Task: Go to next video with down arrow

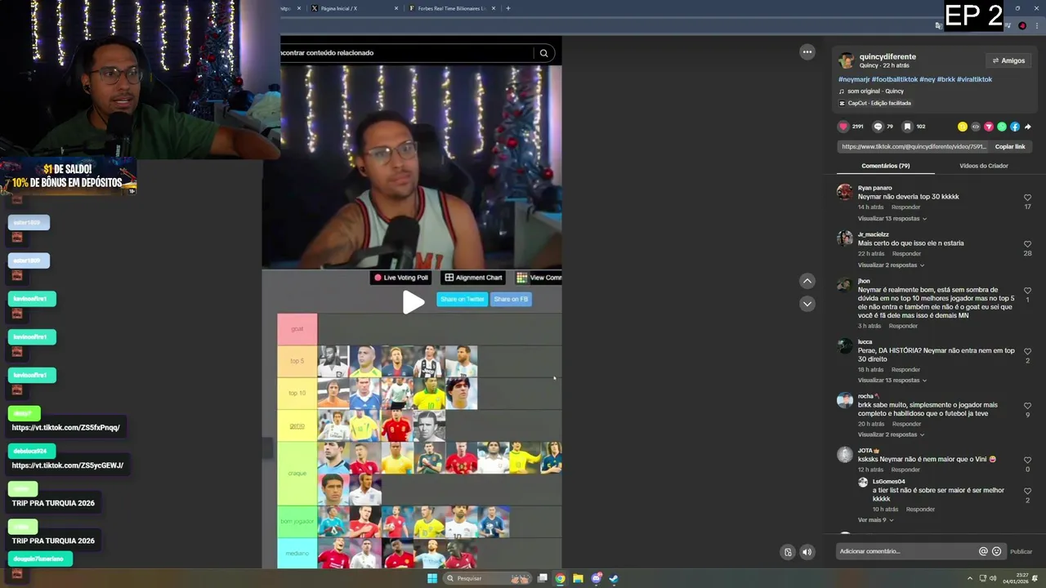Action: 807,304
